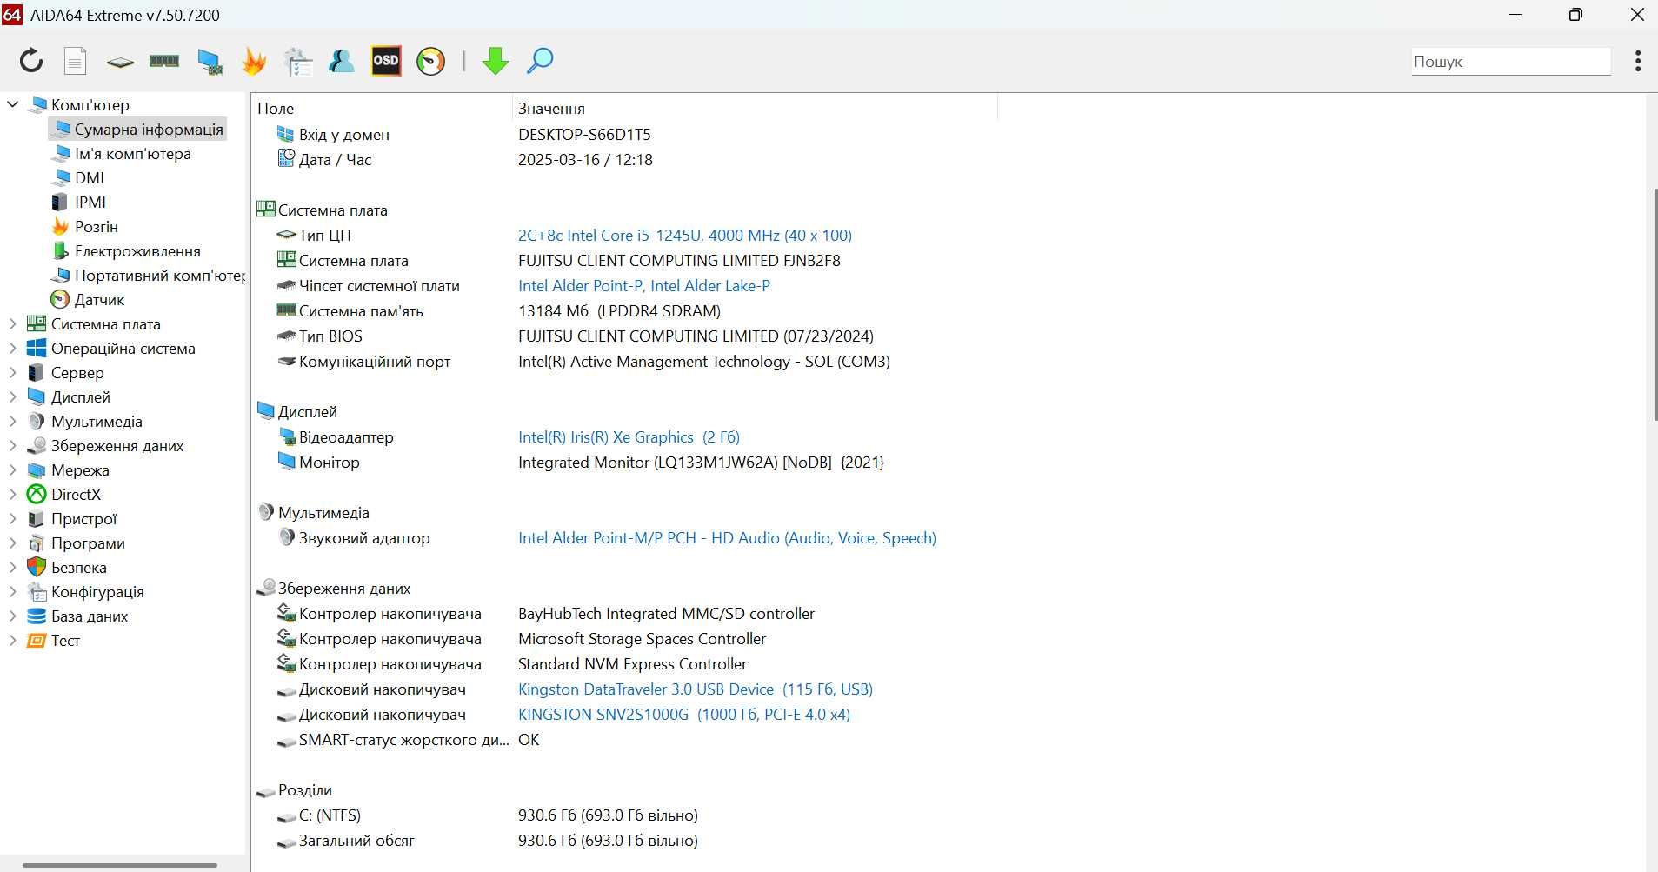1658x872 pixels.
Task: Click the DESKTOP-S66D1T5 domain value
Action: 584,134
